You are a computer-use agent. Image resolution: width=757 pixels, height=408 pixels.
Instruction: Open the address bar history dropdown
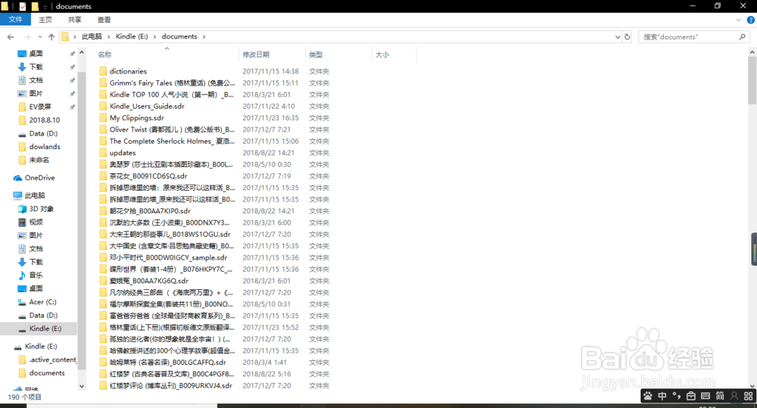click(x=618, y=36)
